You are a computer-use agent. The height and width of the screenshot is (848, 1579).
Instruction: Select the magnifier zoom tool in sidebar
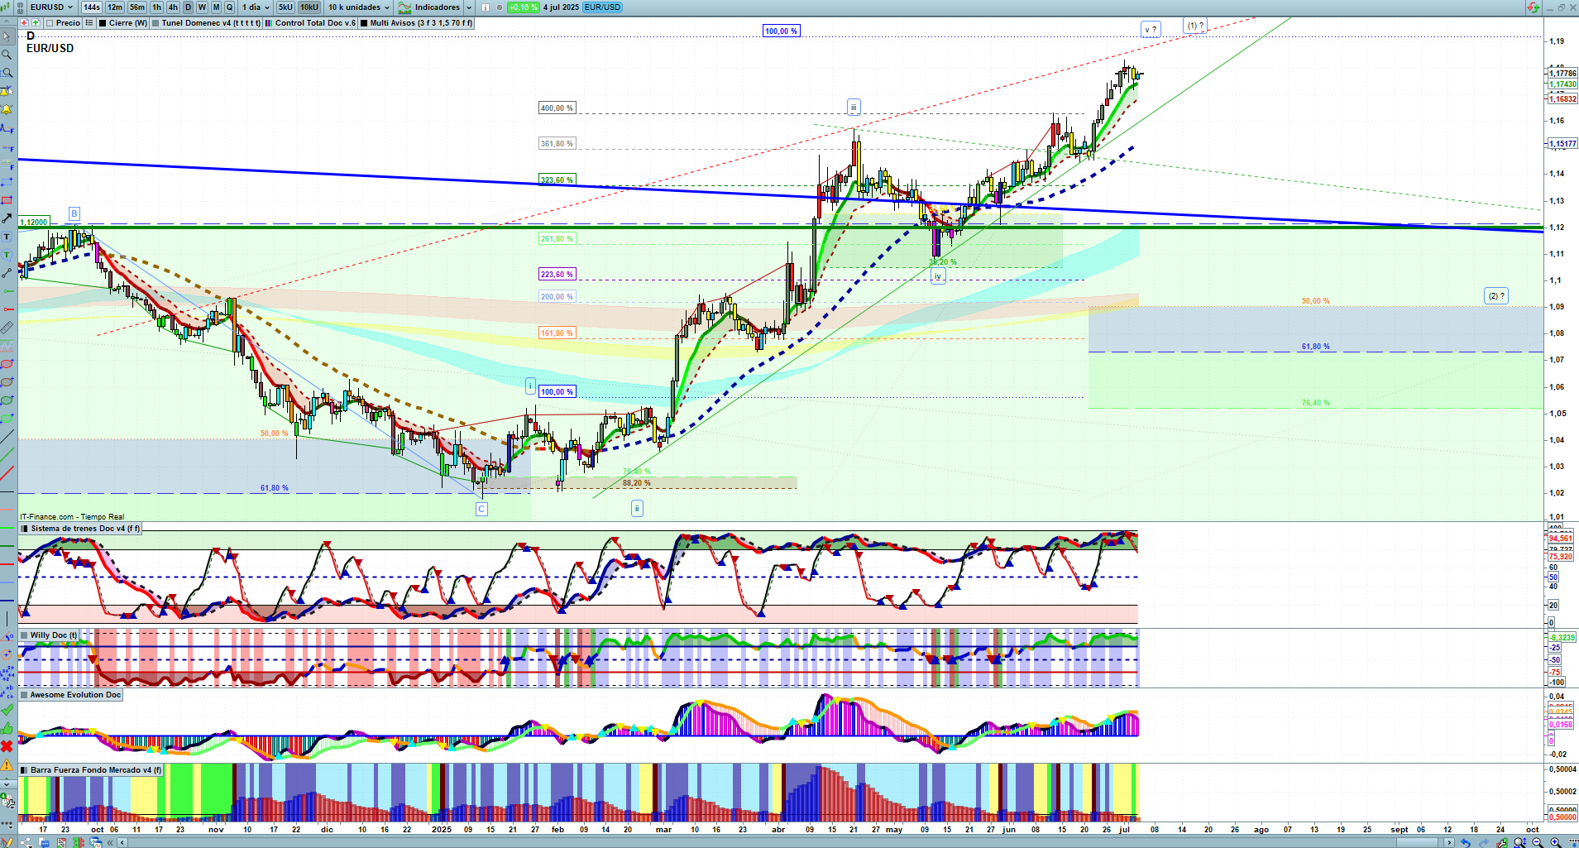tap(7, 55)
